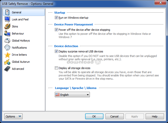The height and width of the screenshot is (123, 168).
Task: Click the Device detection heading
Action: point(66,46)
